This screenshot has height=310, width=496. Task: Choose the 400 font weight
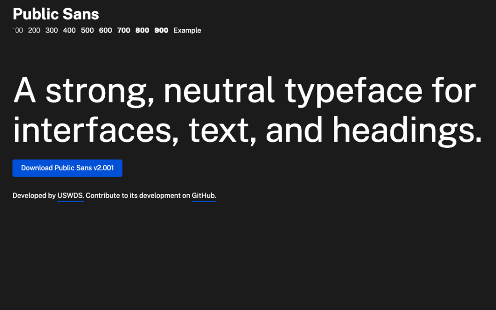(x=69, y=30)
